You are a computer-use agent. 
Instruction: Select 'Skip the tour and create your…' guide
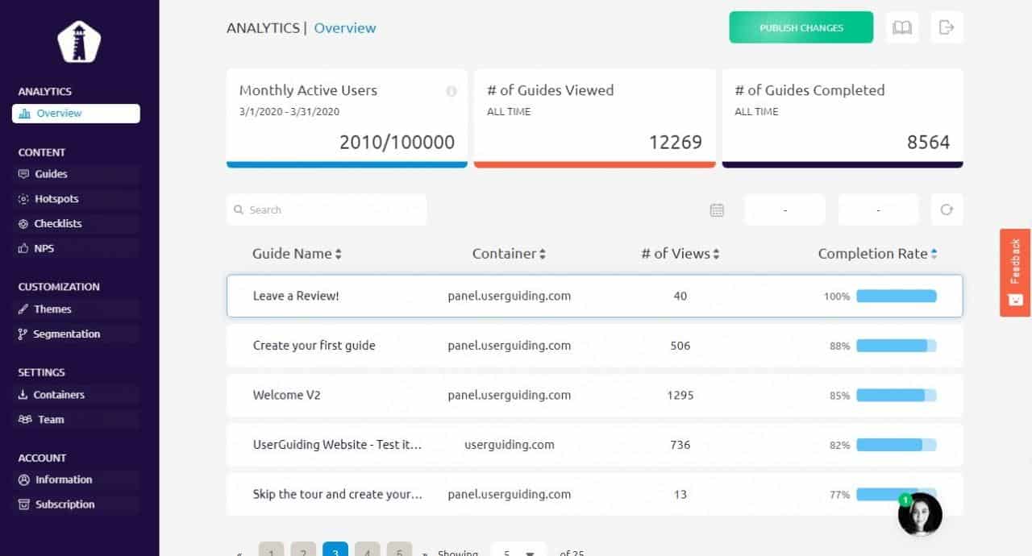click(x=338, y=495)
